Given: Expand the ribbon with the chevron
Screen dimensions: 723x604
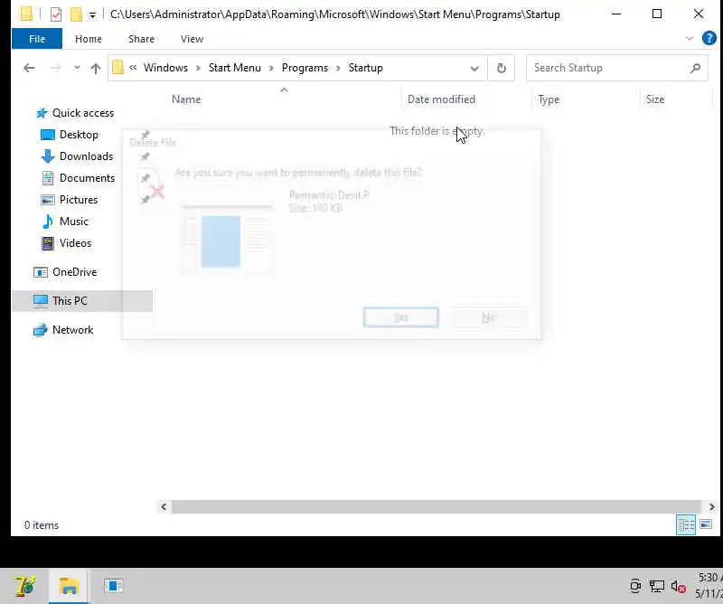Looking at the screenshot, I should tap(690, 38).
